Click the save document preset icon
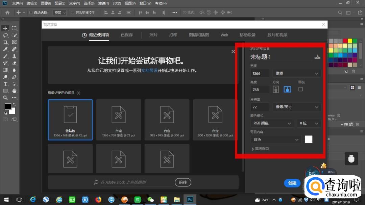Viewport: 365px width, 205px height. click(x=317, y=57)
